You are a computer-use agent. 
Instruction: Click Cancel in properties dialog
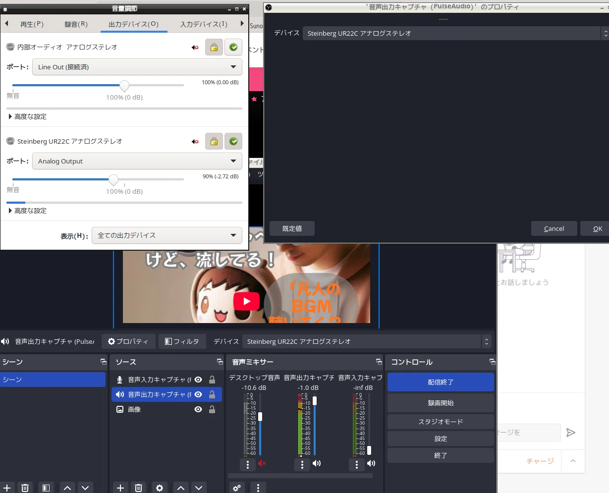(554, 228)
